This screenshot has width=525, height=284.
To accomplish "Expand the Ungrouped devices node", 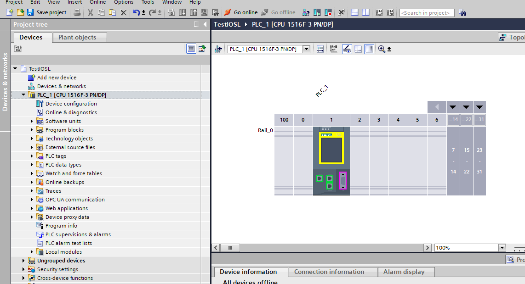I will click(23, 260).
